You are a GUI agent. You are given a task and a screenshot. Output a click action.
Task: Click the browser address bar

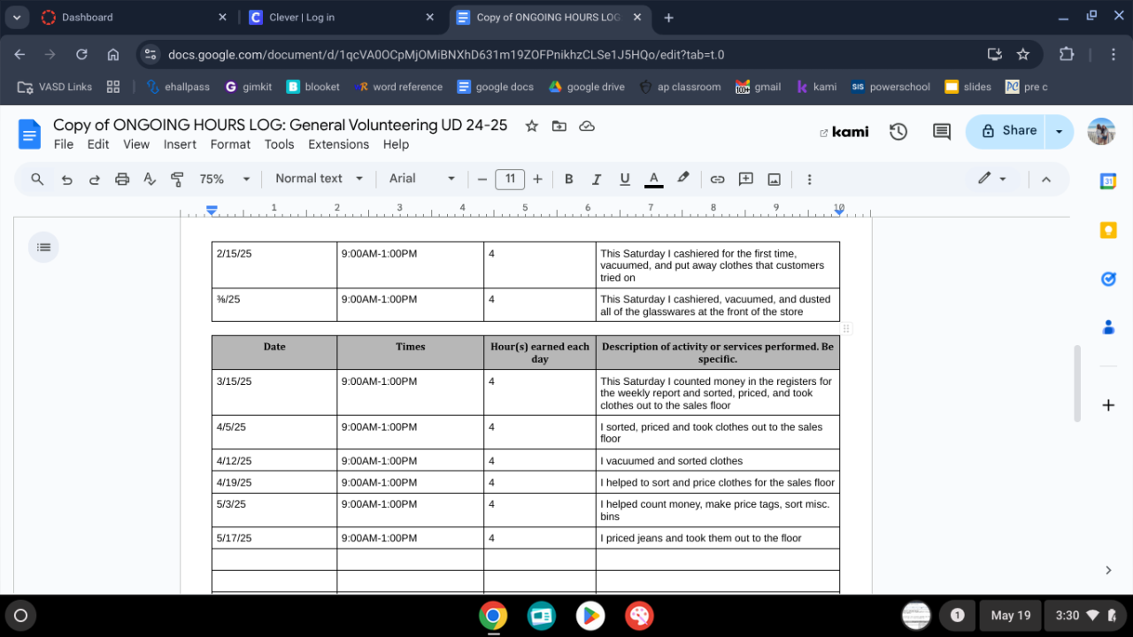click(x=566, y=54)
